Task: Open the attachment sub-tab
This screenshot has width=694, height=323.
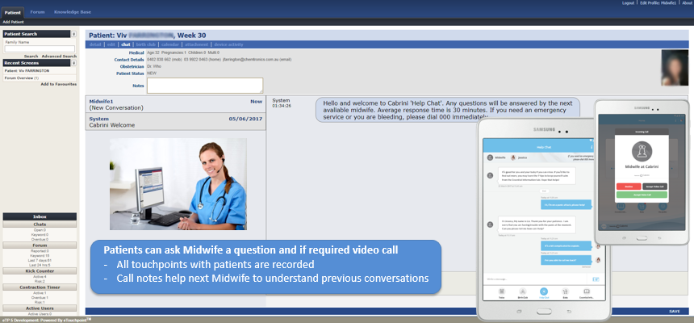Action: (x=197, y=44)
